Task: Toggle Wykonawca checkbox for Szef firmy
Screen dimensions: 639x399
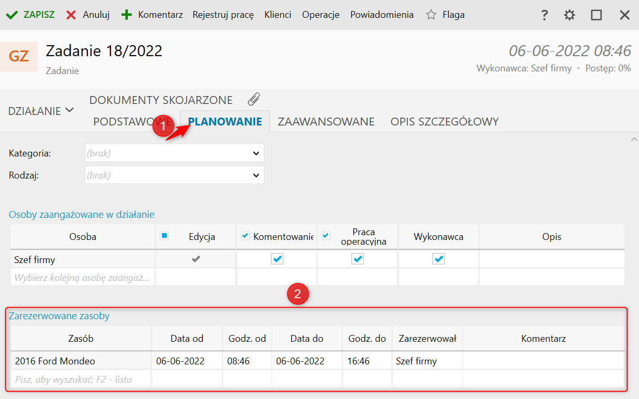Action: point(439,259)
